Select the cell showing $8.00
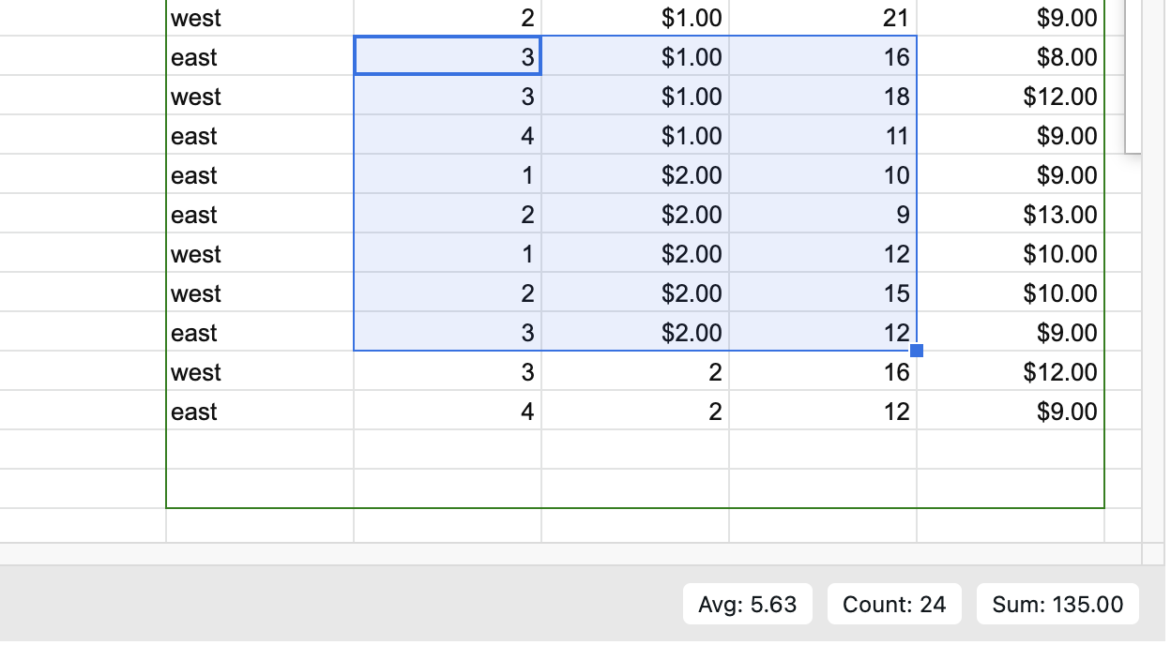Image resolution: width=1171 pixels, height=645 pixels. tap(1011, 57)
